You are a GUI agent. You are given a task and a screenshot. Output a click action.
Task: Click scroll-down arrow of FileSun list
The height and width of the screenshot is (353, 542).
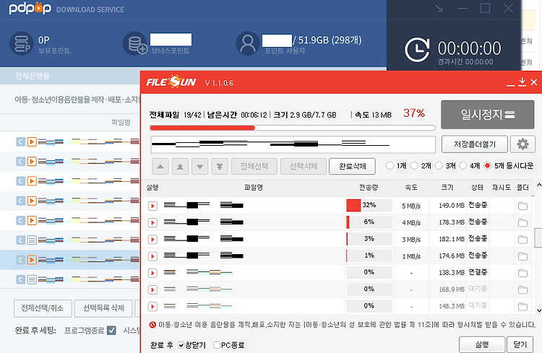538,310
